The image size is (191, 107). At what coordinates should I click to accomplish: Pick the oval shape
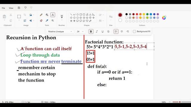coord(78,15)
